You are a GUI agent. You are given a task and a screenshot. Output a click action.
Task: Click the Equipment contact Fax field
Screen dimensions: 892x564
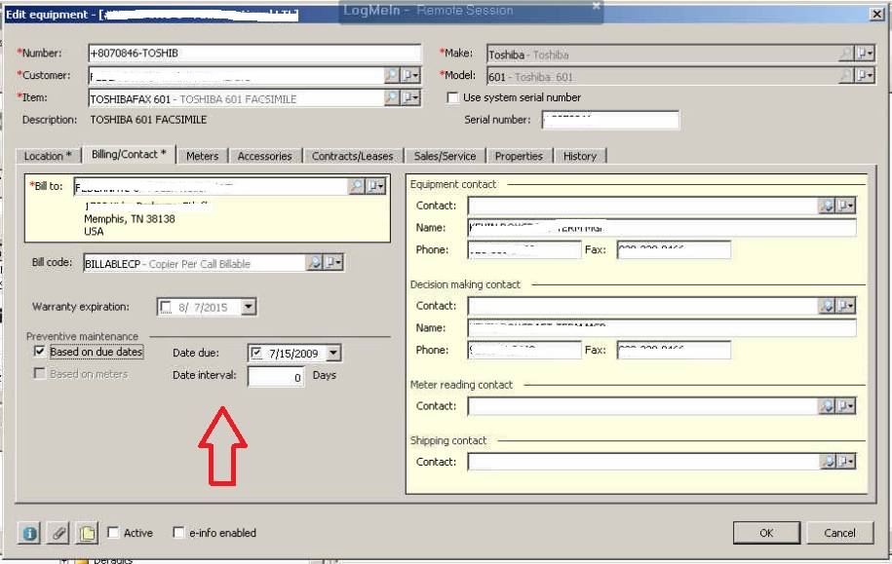[x=674, y=249]
